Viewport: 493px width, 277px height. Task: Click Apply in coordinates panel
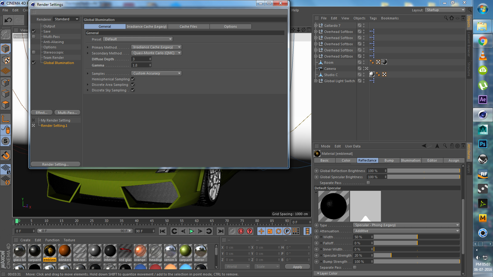click(x=297, y=267)
